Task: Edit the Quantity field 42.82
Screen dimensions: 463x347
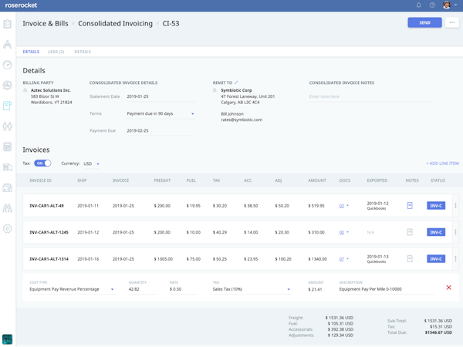Action: pyautogui.click(x=142, y=289)
